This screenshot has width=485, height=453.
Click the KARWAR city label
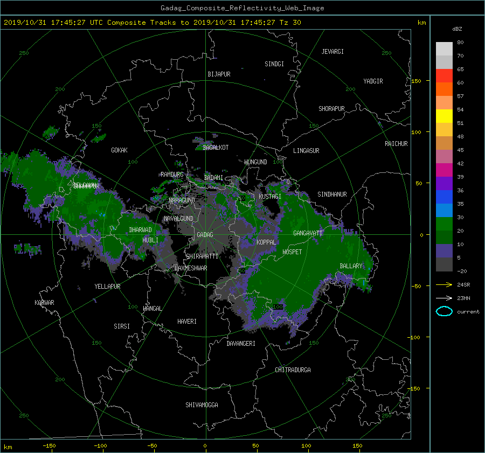tap(44, 303)
